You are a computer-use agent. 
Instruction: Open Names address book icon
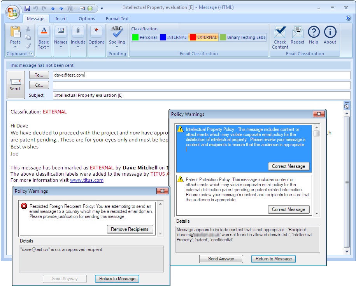click(61, 32)
